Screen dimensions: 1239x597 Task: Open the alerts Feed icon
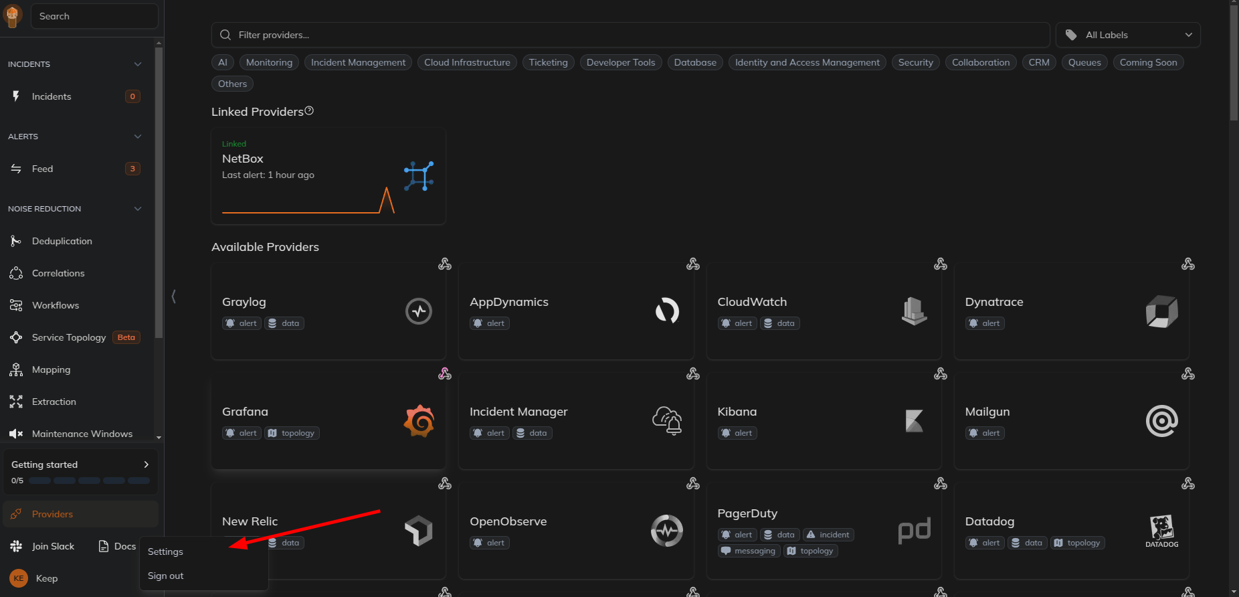[x=16, y=169]
